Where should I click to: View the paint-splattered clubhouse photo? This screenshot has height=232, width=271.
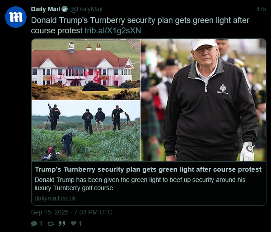(x=85, y=69)
